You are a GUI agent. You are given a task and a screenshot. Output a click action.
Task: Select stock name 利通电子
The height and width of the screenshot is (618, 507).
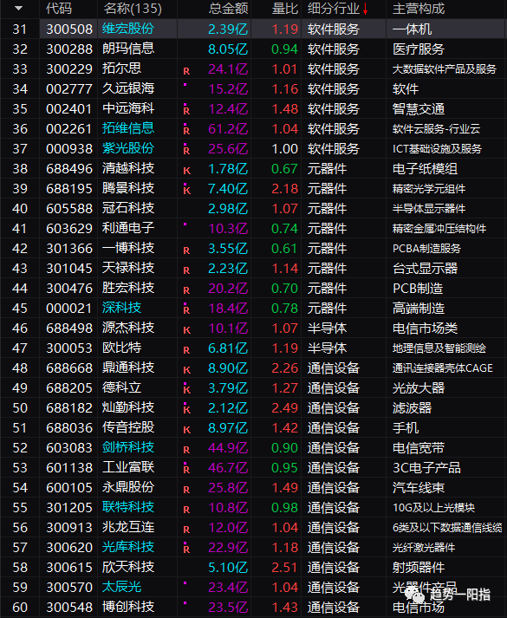128,228
